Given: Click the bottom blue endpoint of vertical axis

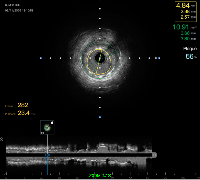Looking at the screenshot, I should click(x=100, y=116).
